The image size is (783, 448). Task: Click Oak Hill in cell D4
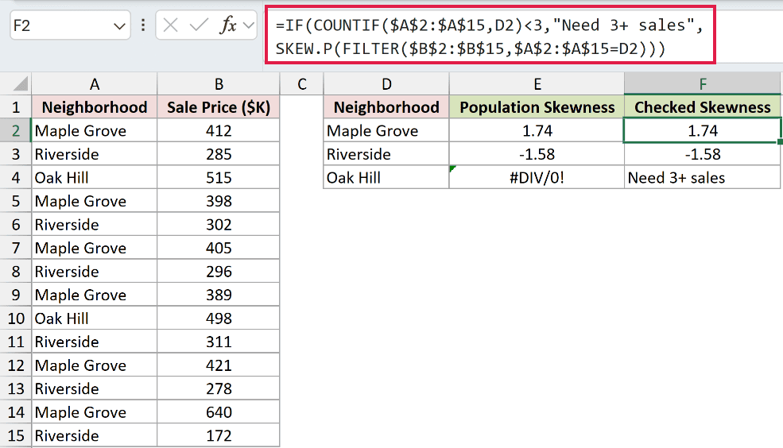click(x=386, y=178)
